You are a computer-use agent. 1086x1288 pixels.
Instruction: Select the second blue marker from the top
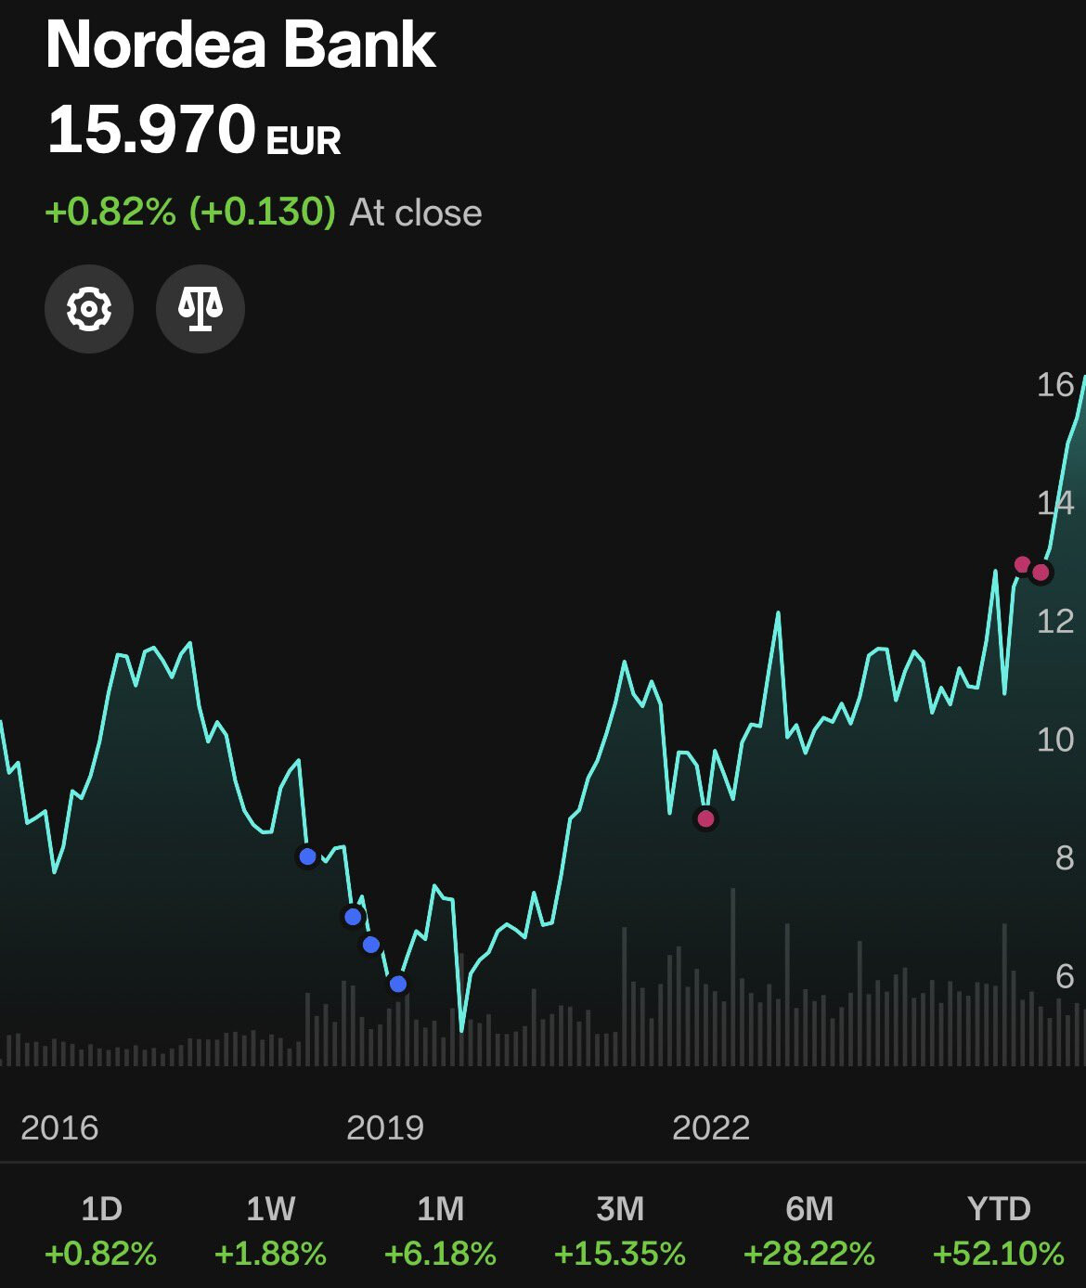coord(353,917)
